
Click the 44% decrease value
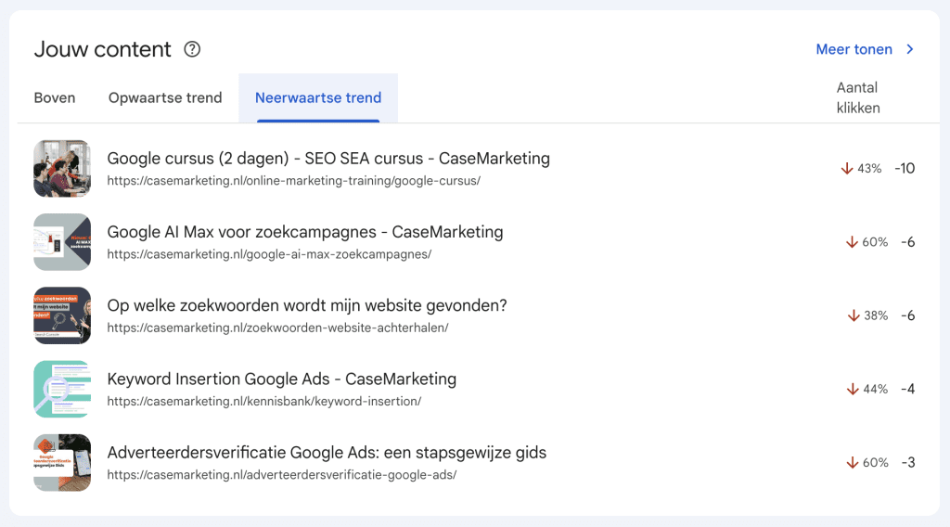coord(876,389)
